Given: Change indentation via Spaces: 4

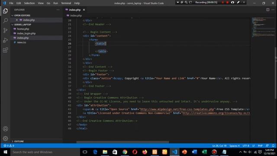Looking at the screenshot, I should tap(235, 146).
